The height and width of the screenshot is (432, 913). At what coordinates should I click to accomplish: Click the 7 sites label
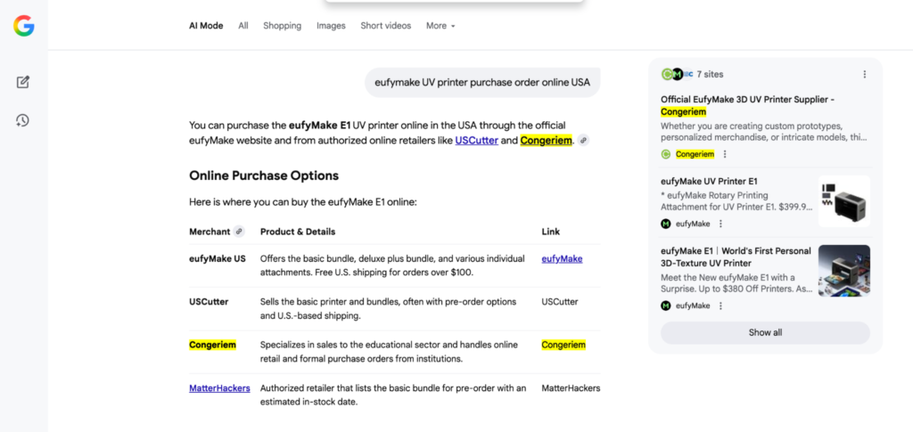[710, 75]
